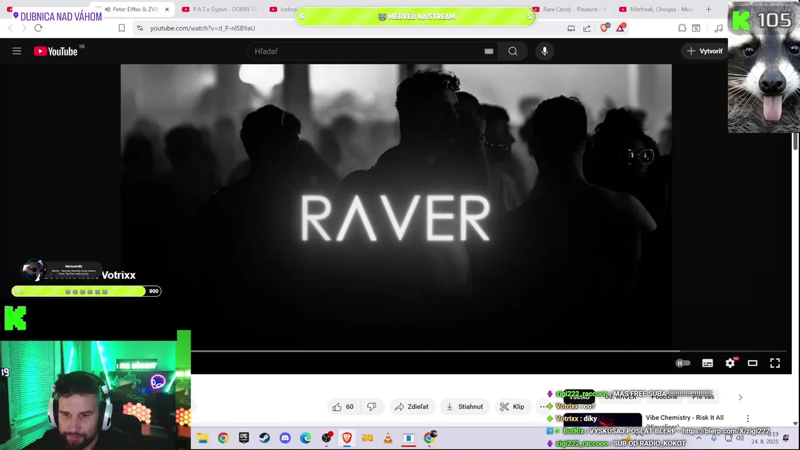Open Brave Rewards triangle icon
This screenshot has width=800, height=450.
621,28
